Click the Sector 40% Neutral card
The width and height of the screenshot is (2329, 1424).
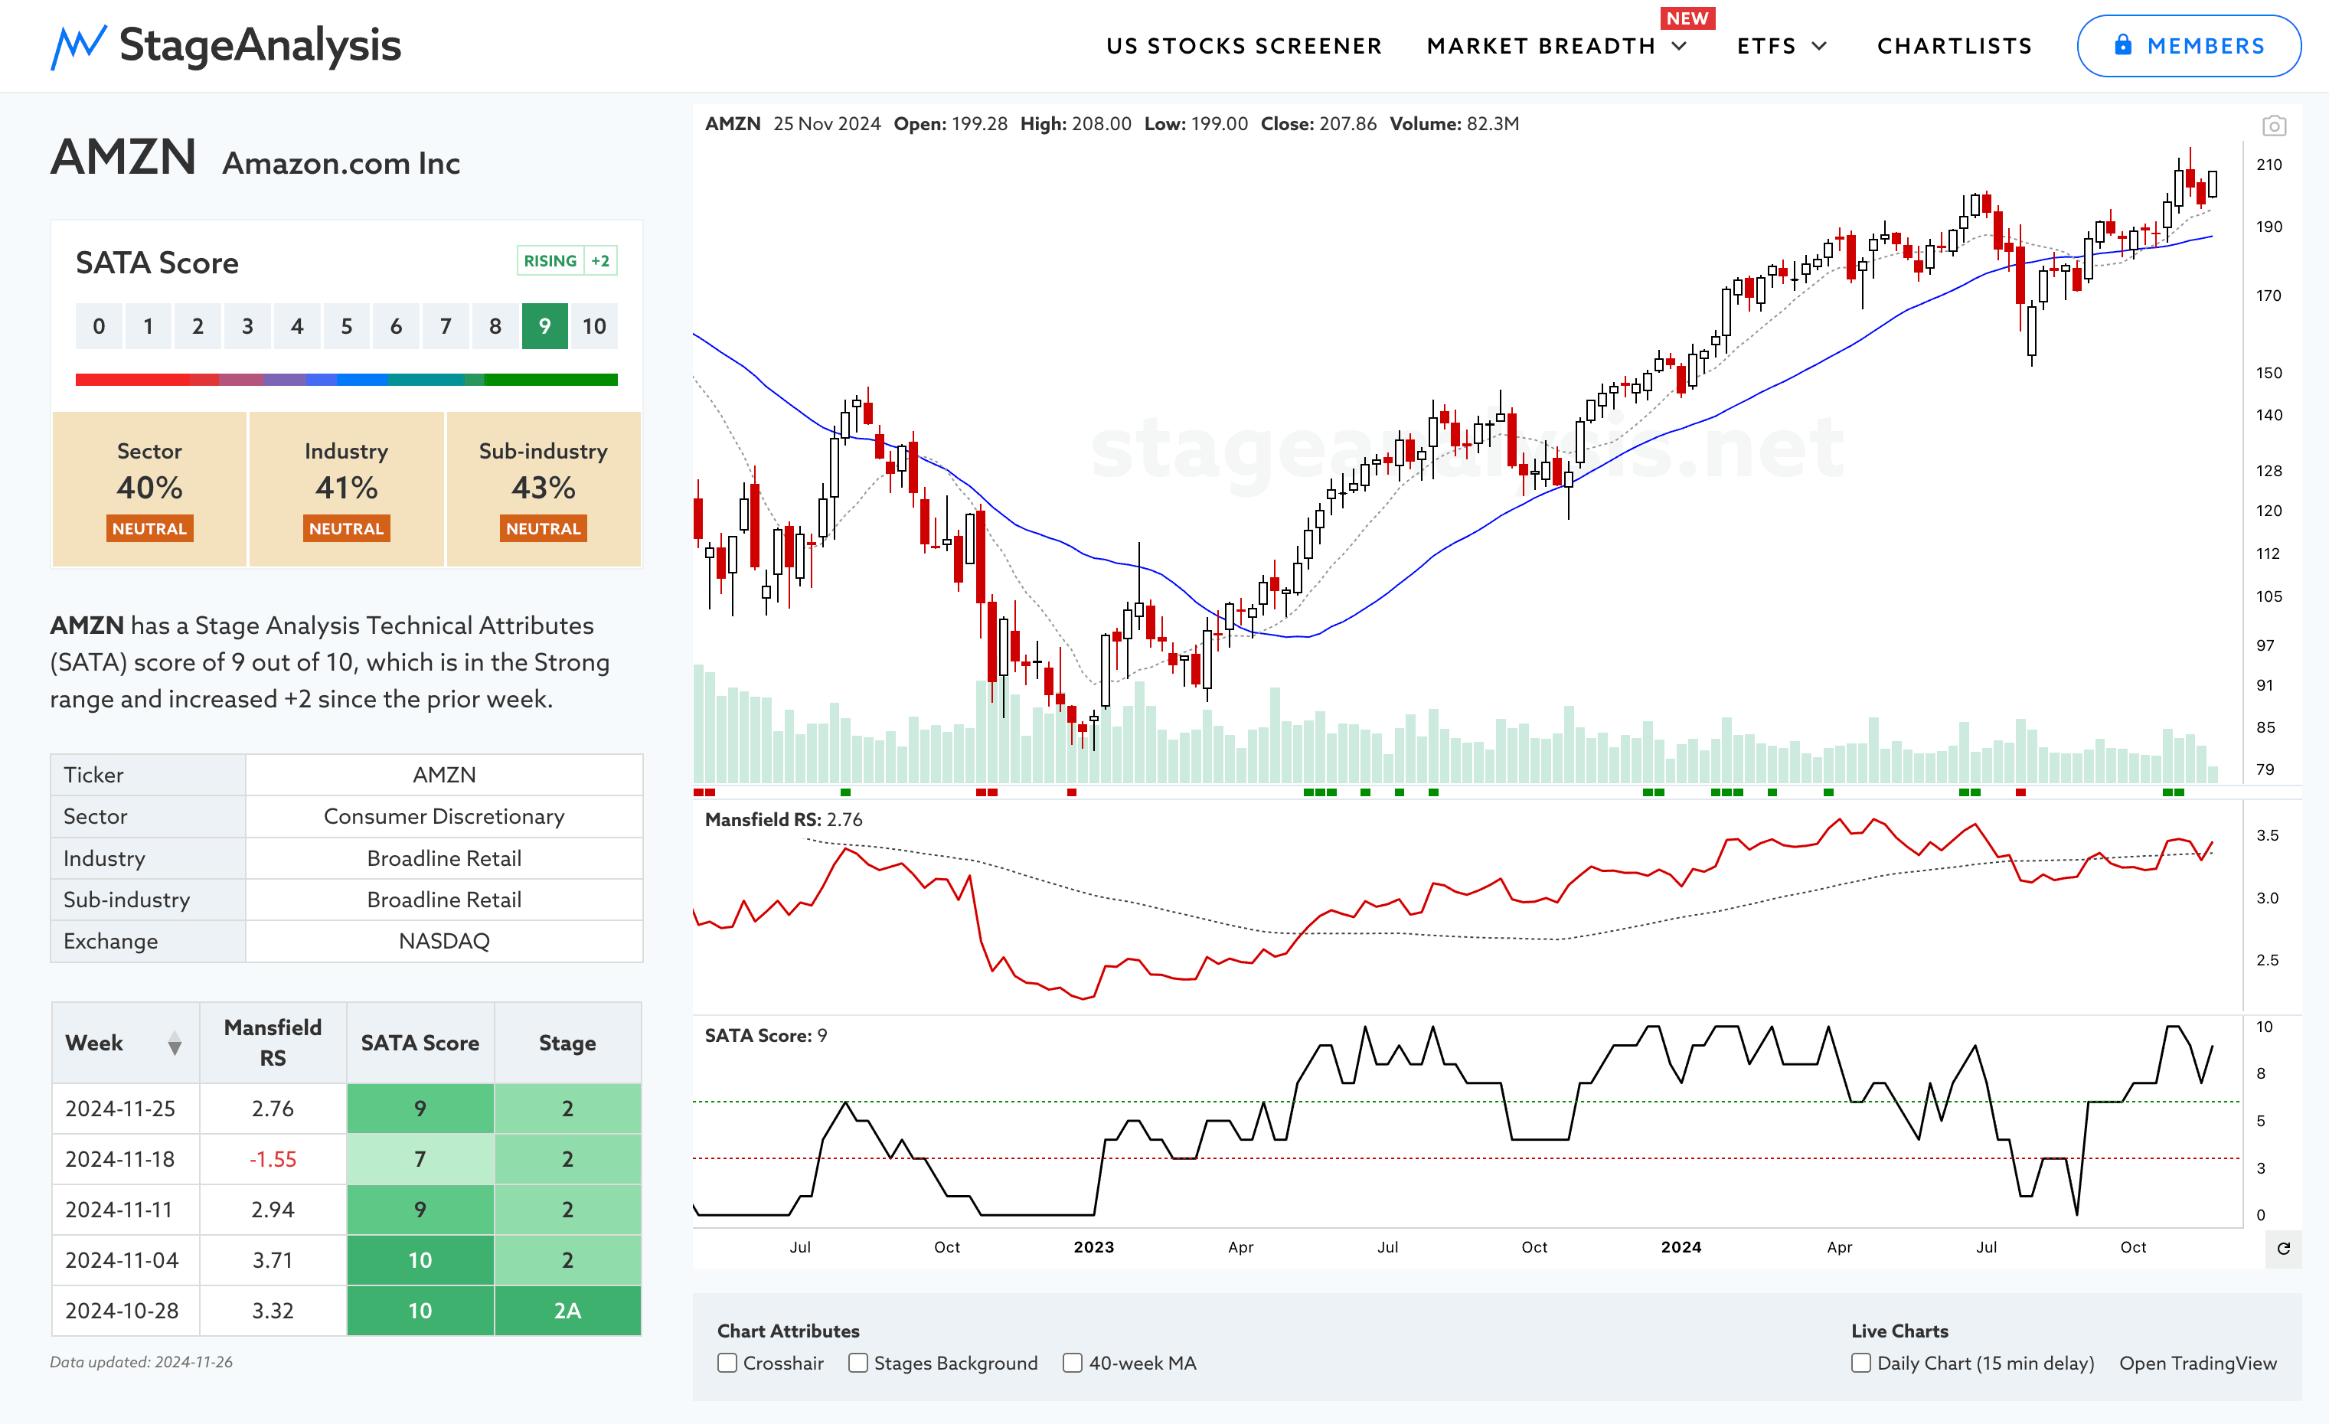[149, 488]
